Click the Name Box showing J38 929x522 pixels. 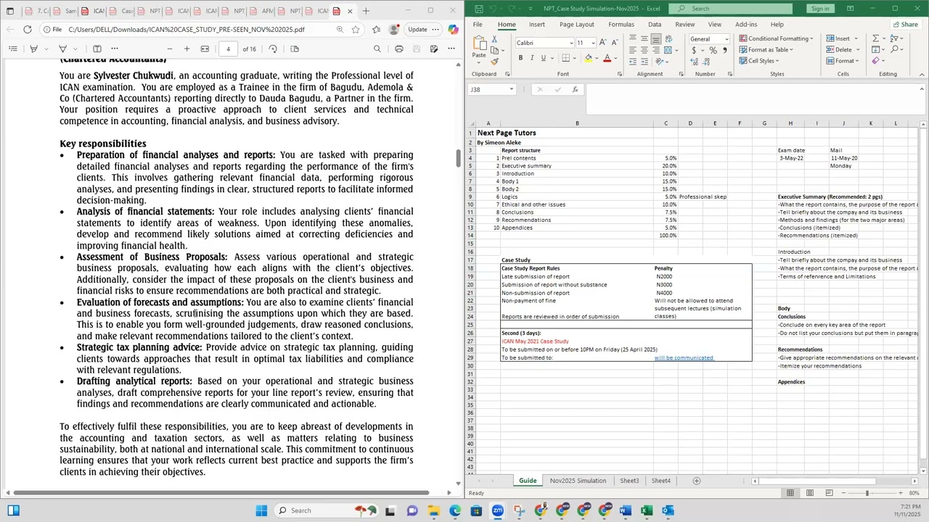pyautogui.click(x=491, y=89)
